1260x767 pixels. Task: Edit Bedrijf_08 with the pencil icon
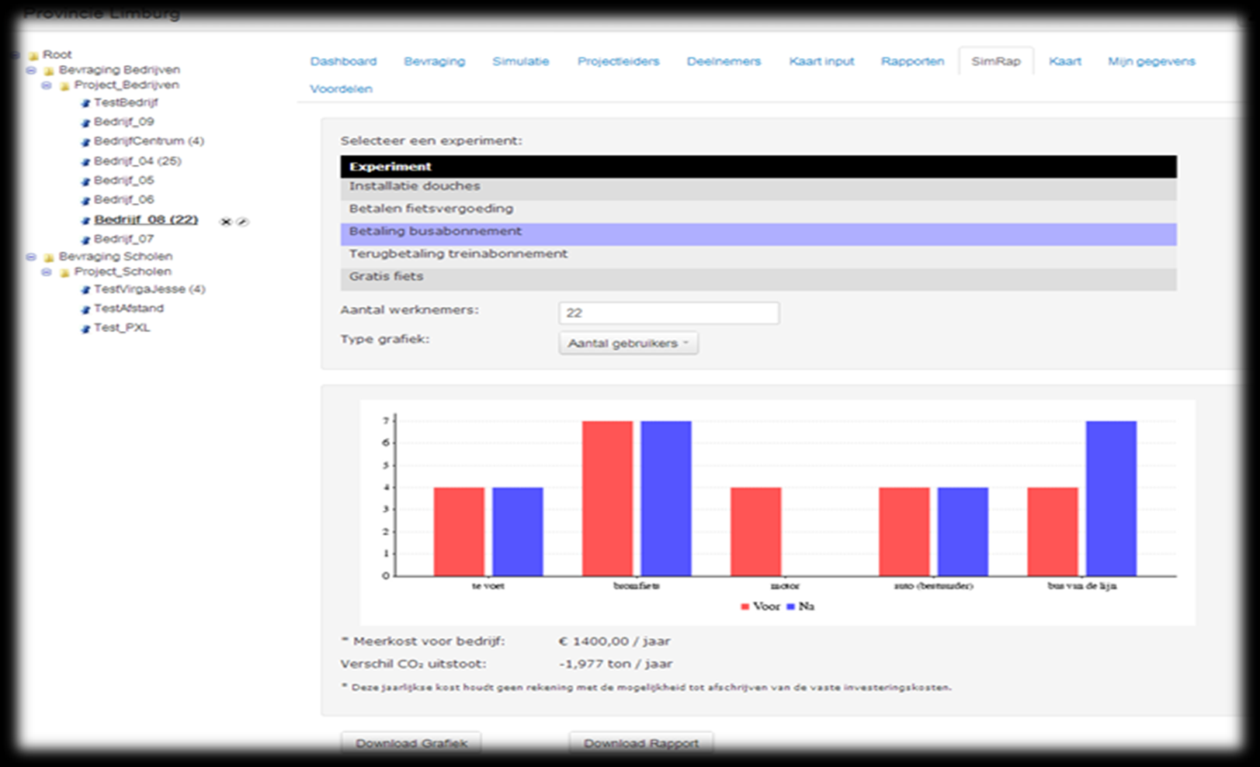[x=242, y=222]
